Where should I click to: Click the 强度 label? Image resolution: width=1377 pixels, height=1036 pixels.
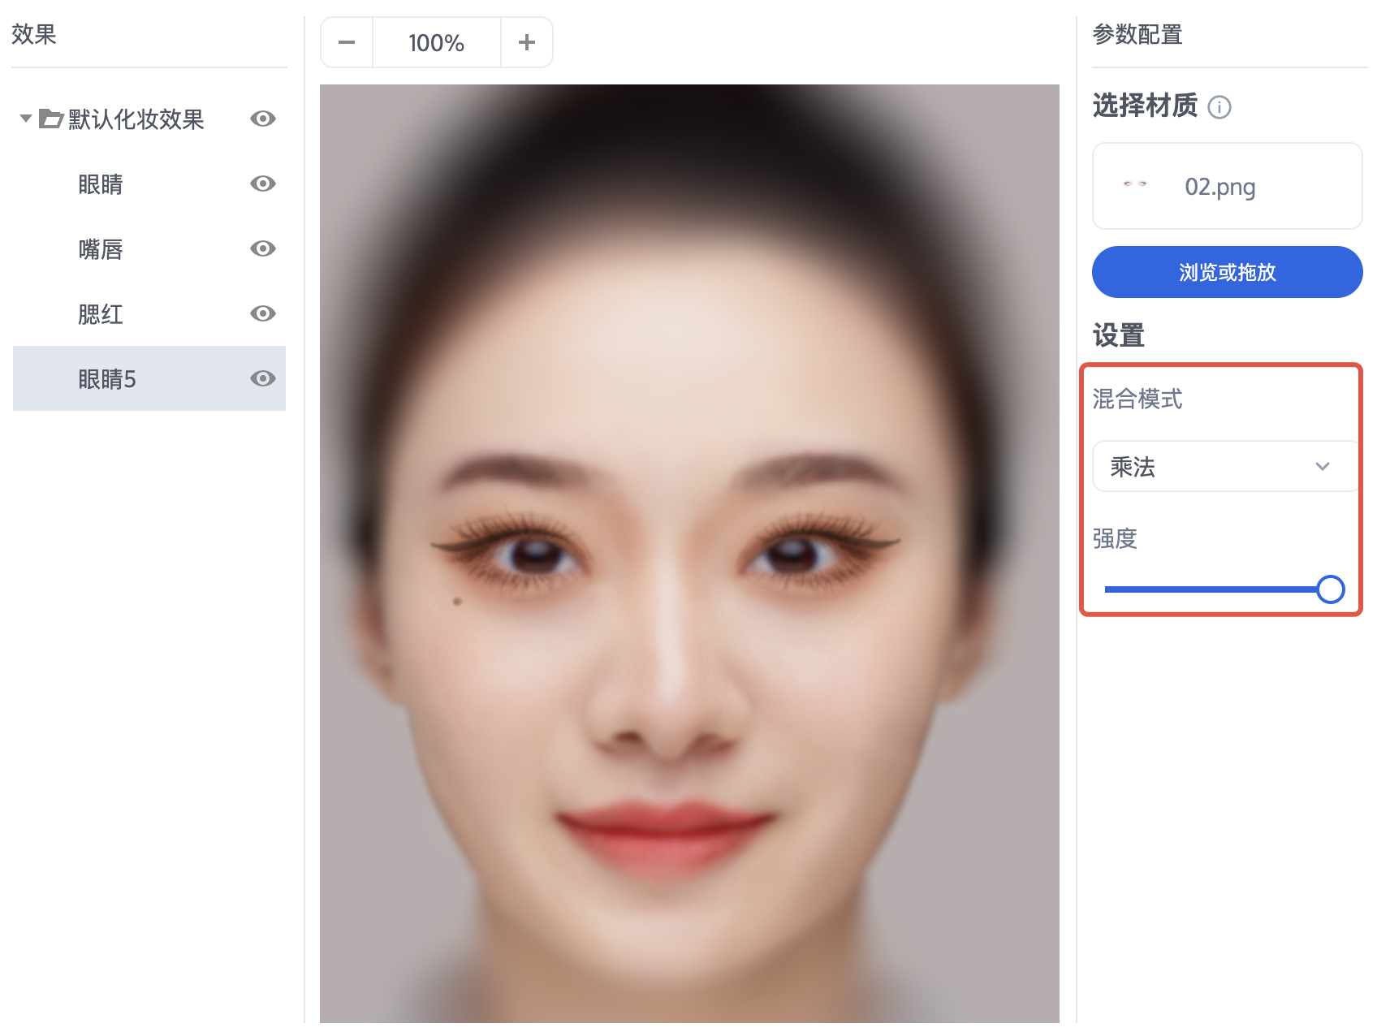pyautogui.click(x=1115, y=538)
